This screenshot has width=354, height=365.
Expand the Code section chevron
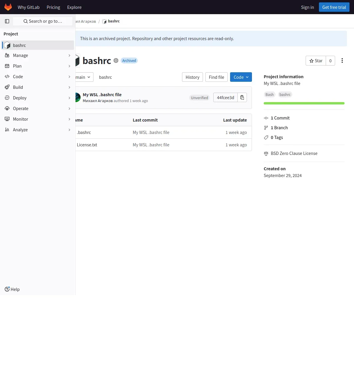(69, 77)
